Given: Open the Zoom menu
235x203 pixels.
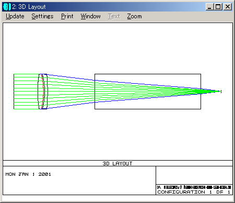Looking at the screenshot, I should pyautogui.click(x=134, y=16).
